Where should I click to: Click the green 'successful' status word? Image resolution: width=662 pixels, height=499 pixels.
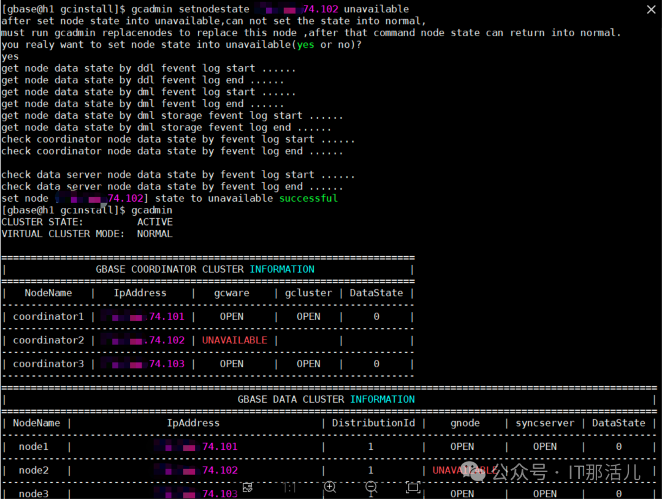click(x=308, y=198)
